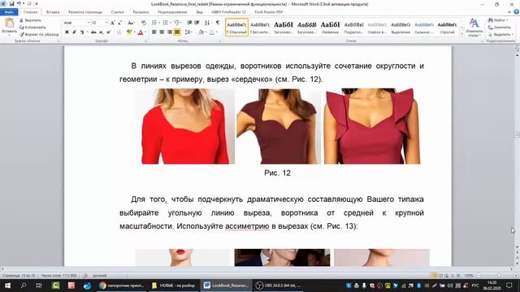Switch to the Вставка tab
Viewport: 520px width, 292px height.
click(x=53, y=12)
